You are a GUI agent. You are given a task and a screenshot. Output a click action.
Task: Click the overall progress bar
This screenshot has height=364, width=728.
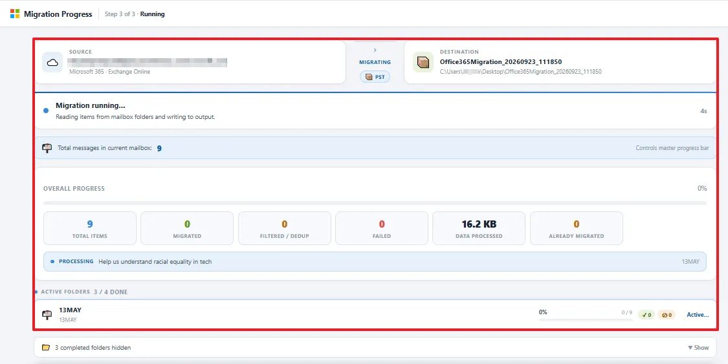coord(375,203)
